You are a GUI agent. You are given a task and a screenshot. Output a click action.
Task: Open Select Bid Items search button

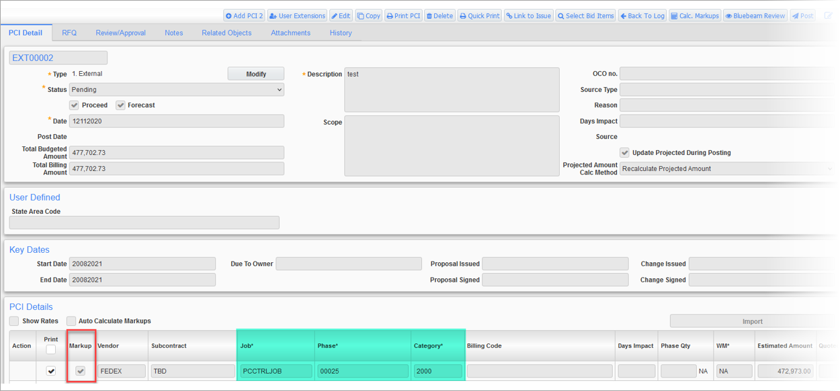pyautogui.click(x=585, y=15)
